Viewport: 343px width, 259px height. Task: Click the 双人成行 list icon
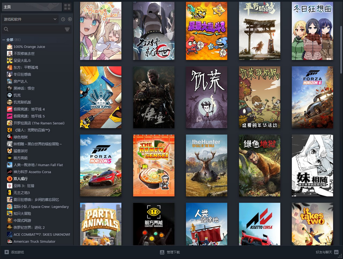10,178
